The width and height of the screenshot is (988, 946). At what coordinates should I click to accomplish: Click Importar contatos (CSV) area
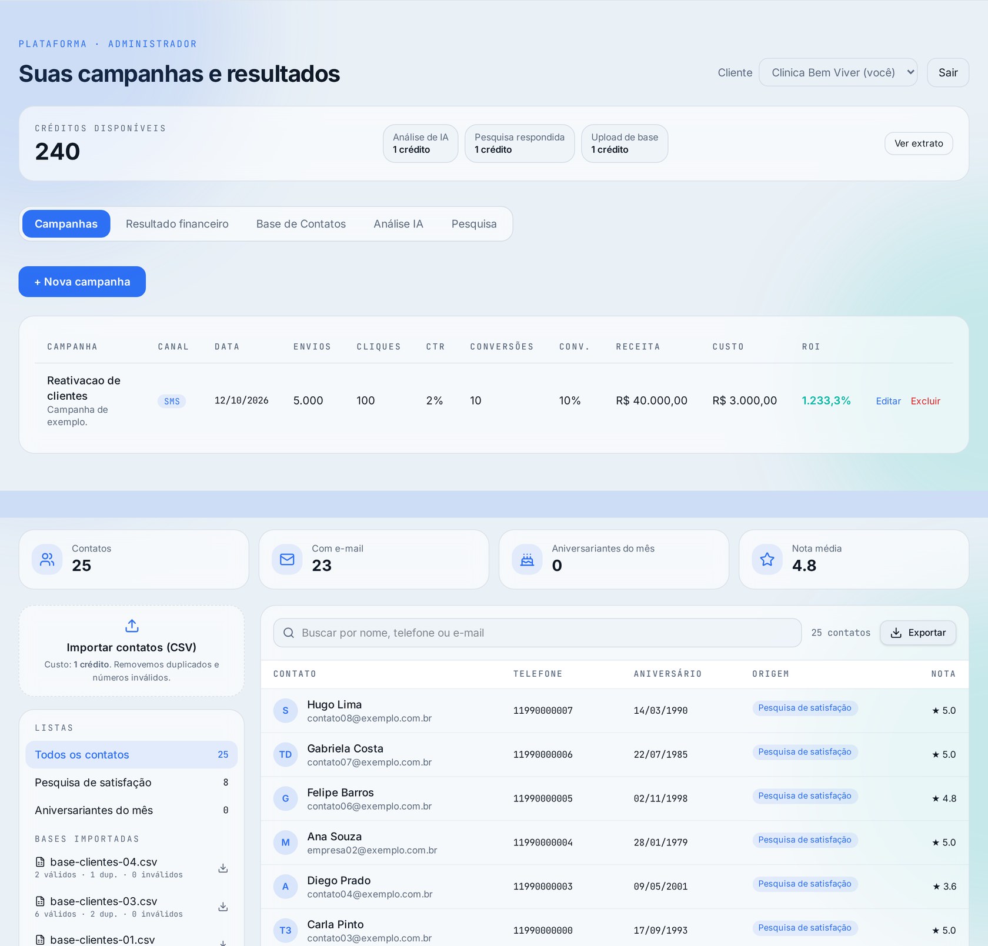[132, 651]
